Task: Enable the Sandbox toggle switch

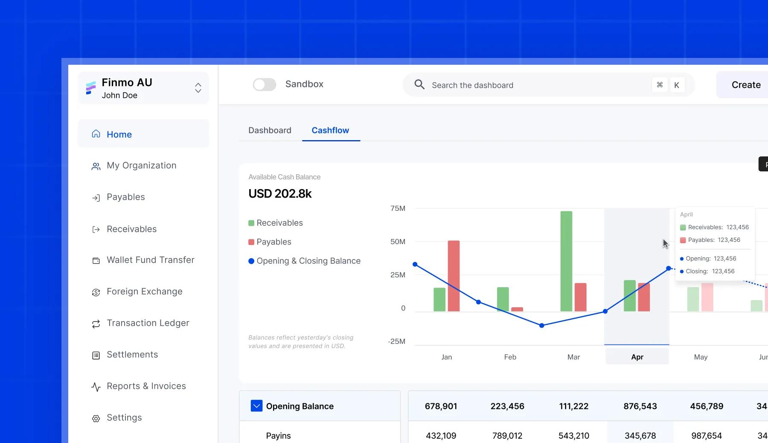Action: pyautogui.click(x=264, y=84)
